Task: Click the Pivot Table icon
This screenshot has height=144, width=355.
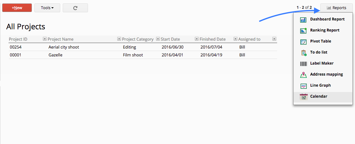Action: (x=303, y=42)
